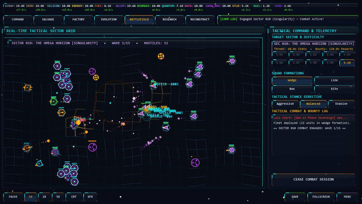Click the orange hexagon unit at the left of the grid
Image resolution: width=362 pixels, height=204 pixels.
61,112
